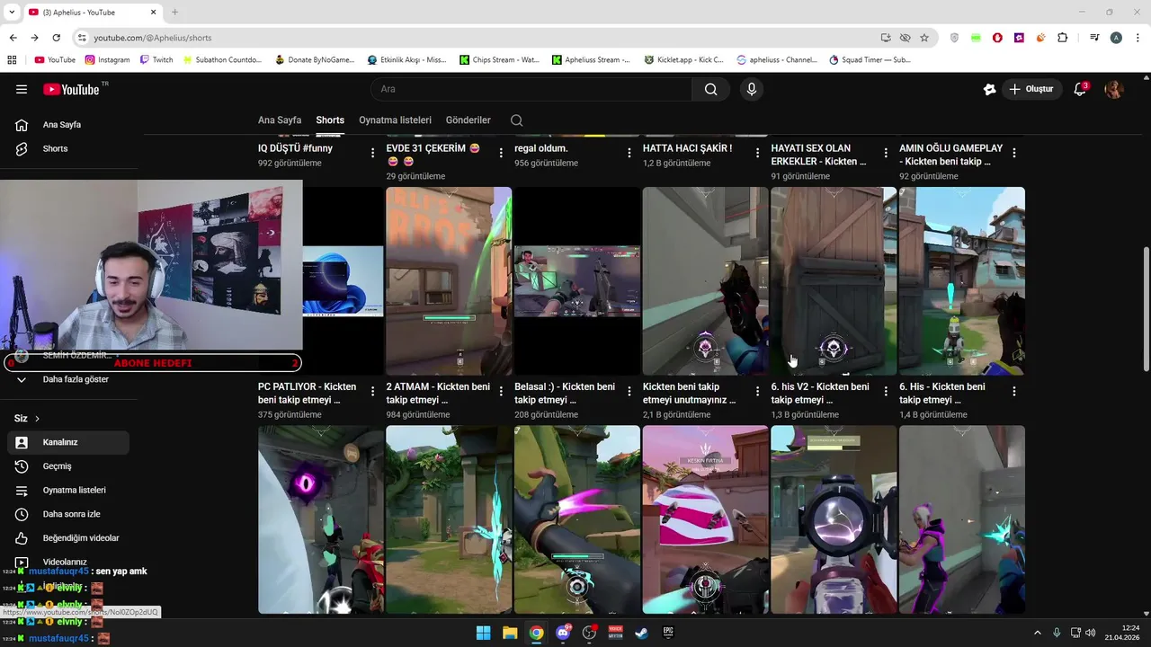Expand the Siz section
The image size is (1151, 647).
coord(27,419)
